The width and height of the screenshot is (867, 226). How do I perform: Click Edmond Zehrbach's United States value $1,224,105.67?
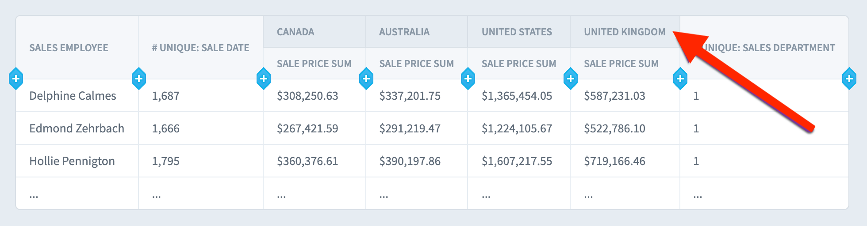(517, 128)
